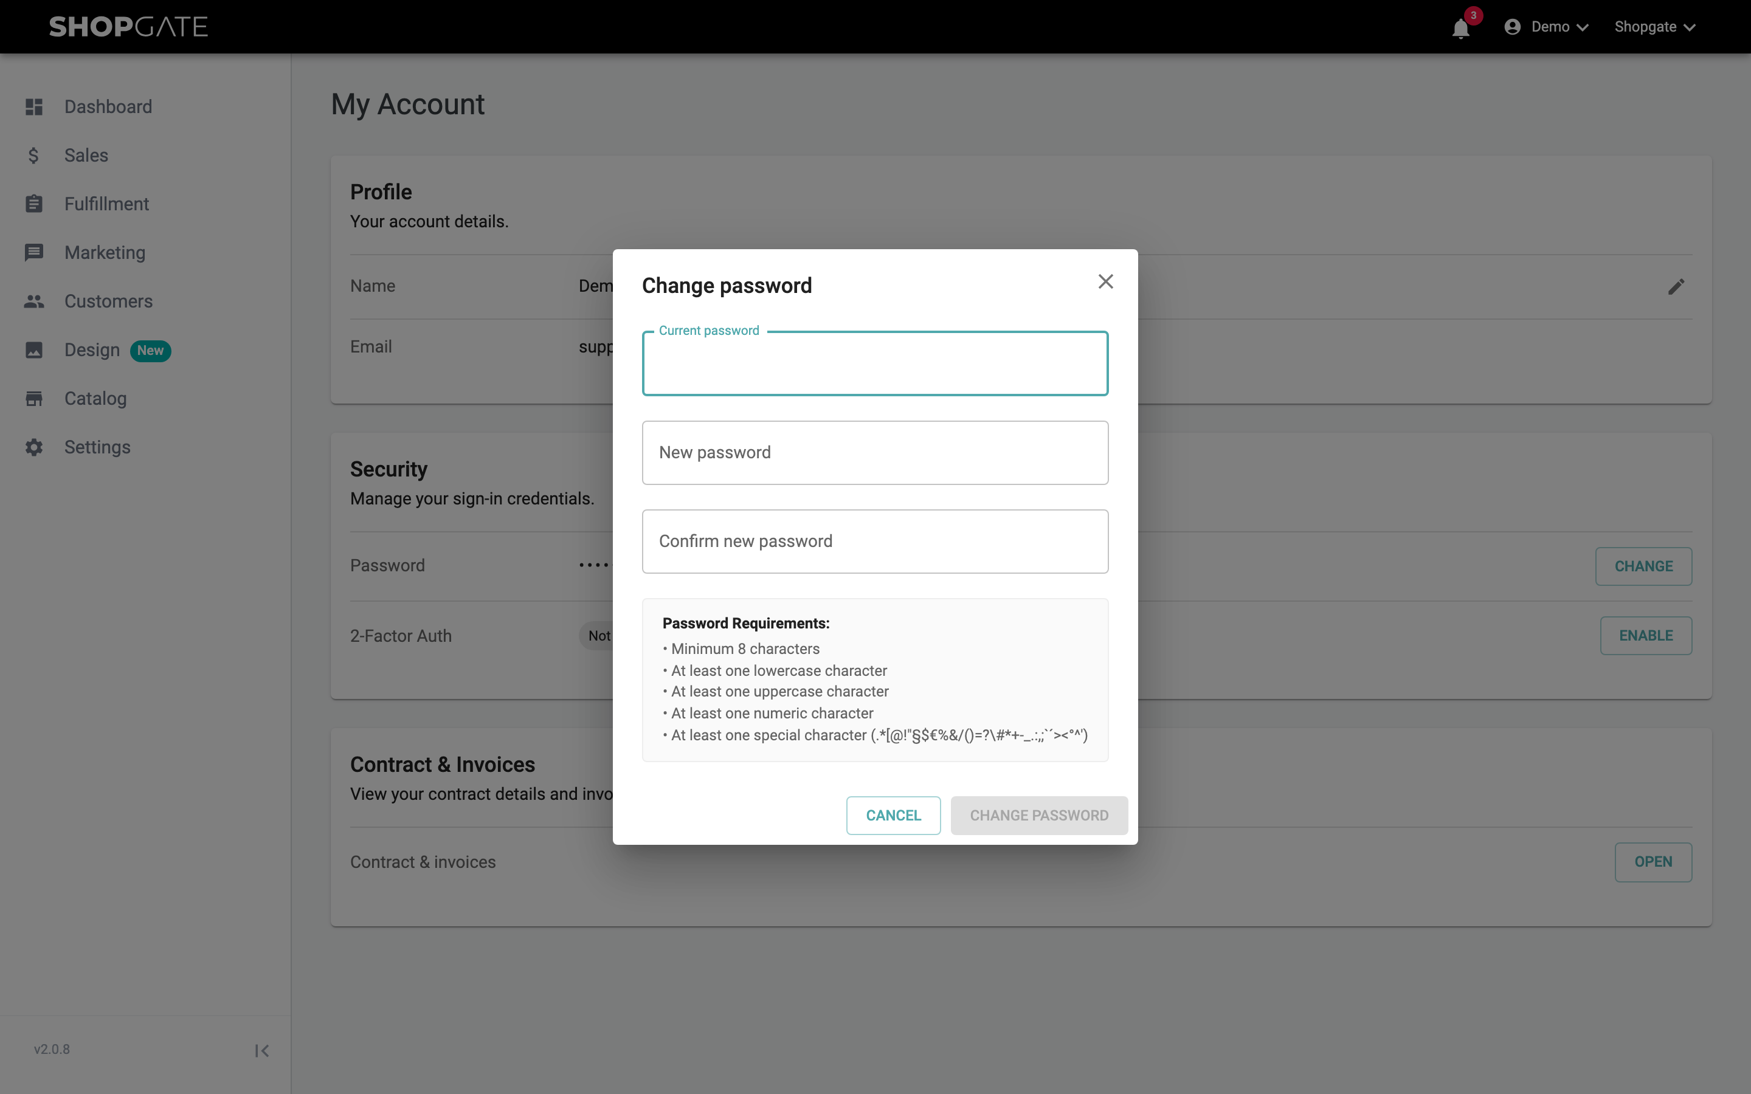Viewport: 1751px width, 1094px height.
Task: Focus the Confirm new password field
Action: pos(875,542)
